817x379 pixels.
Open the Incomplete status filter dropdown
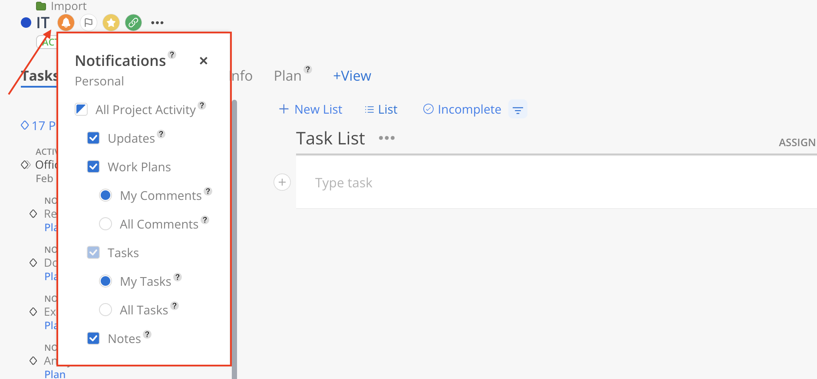pyautogui.click(x=462, y=109)
